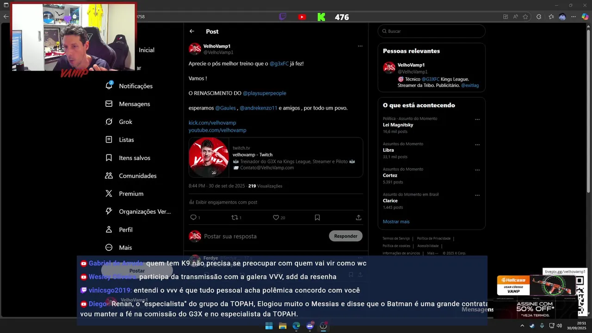Open Organizações Verificadas in the sidebar

[x=138, y=211]
